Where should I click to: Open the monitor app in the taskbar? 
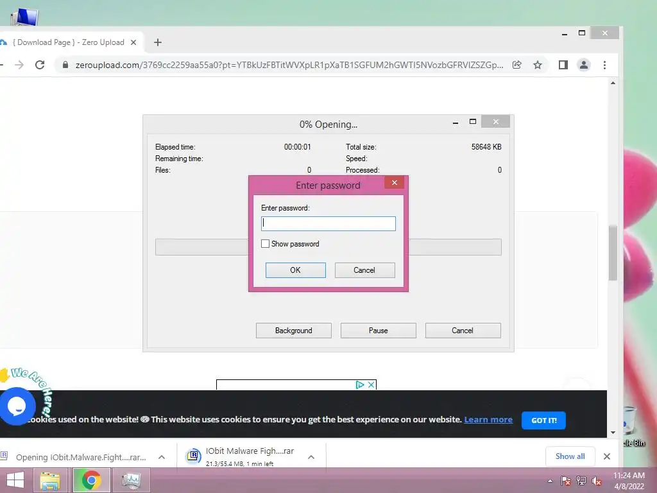131,480
